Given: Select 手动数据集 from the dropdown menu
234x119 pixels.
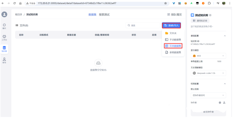Looking at the screenshot, I should pyautogui.click(x=173, y=40).
